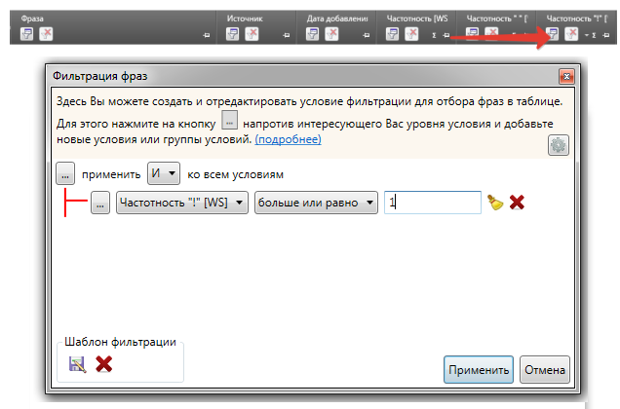The width and height of the screenshot is (620, 409).
Task: Clear the filter in Дата добавления column
Action: point(331,34)
